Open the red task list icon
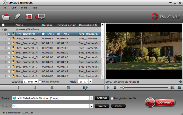This screenshot has height=115, width=183. pyautogui.click(x=29, y=17)
